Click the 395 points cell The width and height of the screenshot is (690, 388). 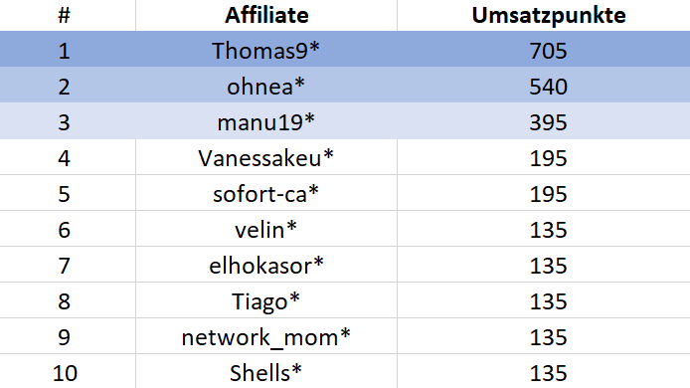[548, 122]
